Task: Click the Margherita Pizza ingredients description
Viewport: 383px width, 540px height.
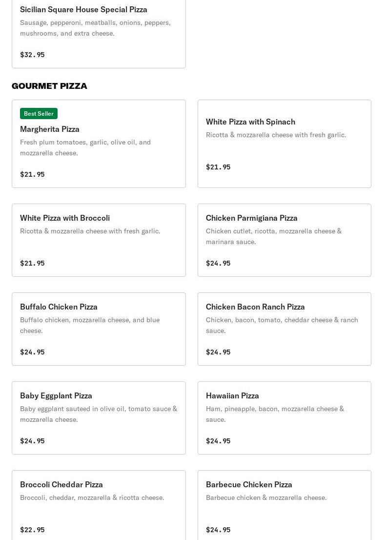Action: pos(85,147)
